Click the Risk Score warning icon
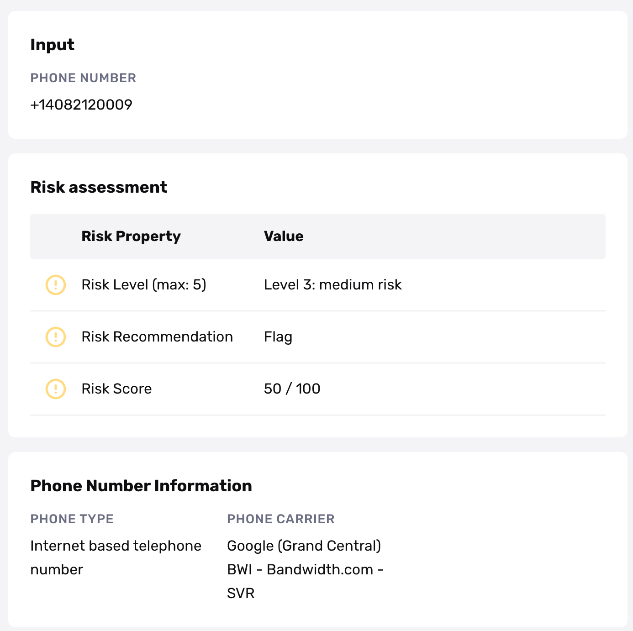The width and height of the screenshot is (633, 631). pyautogui.click(x=56, y=389)
